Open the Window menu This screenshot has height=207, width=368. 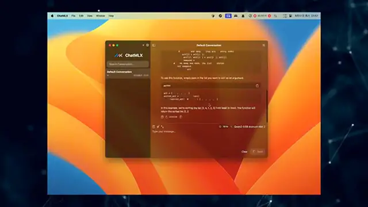101,16
